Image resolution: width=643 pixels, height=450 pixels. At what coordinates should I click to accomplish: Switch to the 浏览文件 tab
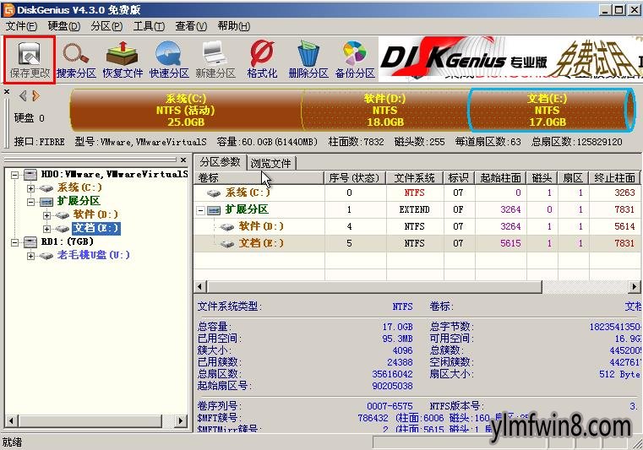click(x=270, y=163)
